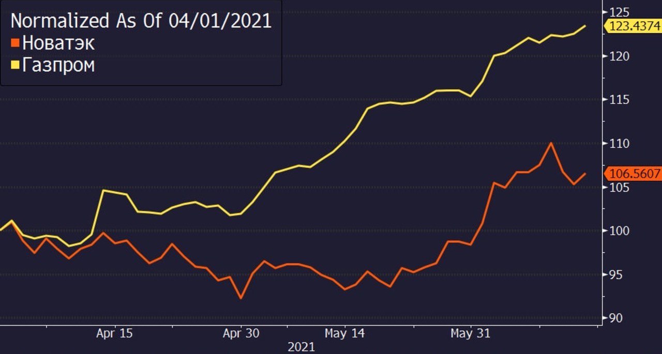662x354 pixels.
Task: Click the 125 y-axis value
Action: [x=620, y=12]
